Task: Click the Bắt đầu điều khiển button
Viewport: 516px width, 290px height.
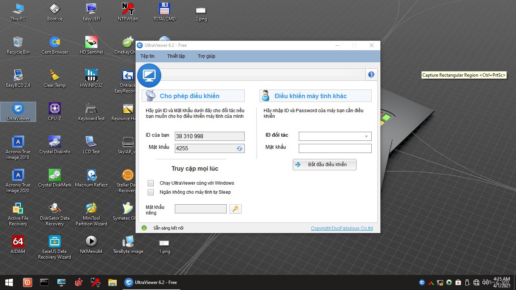Action: point(324,165)
